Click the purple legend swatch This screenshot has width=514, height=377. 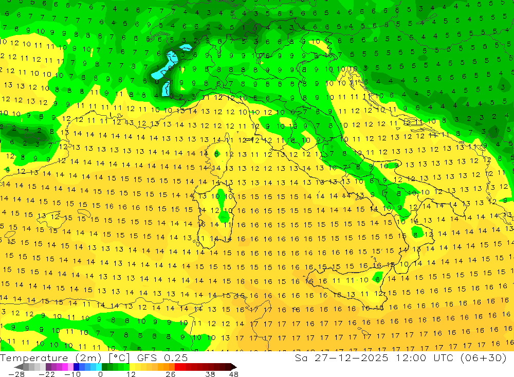48,367
